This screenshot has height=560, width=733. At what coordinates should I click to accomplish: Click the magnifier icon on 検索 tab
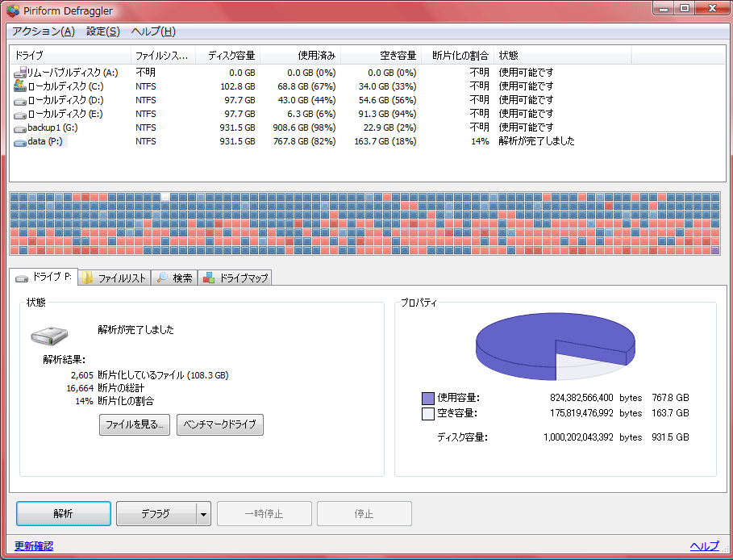point(162,278)
